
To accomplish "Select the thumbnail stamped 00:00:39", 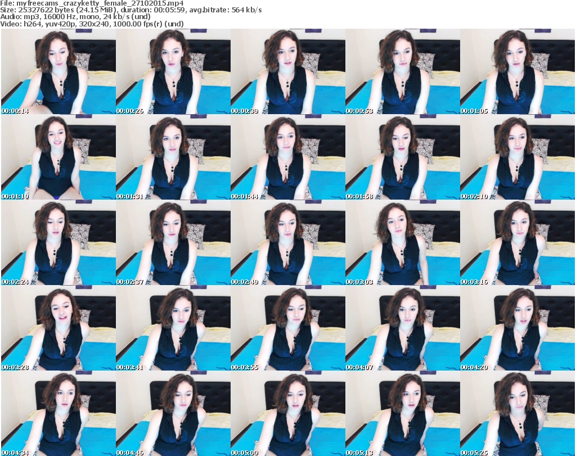I will 288,71.
